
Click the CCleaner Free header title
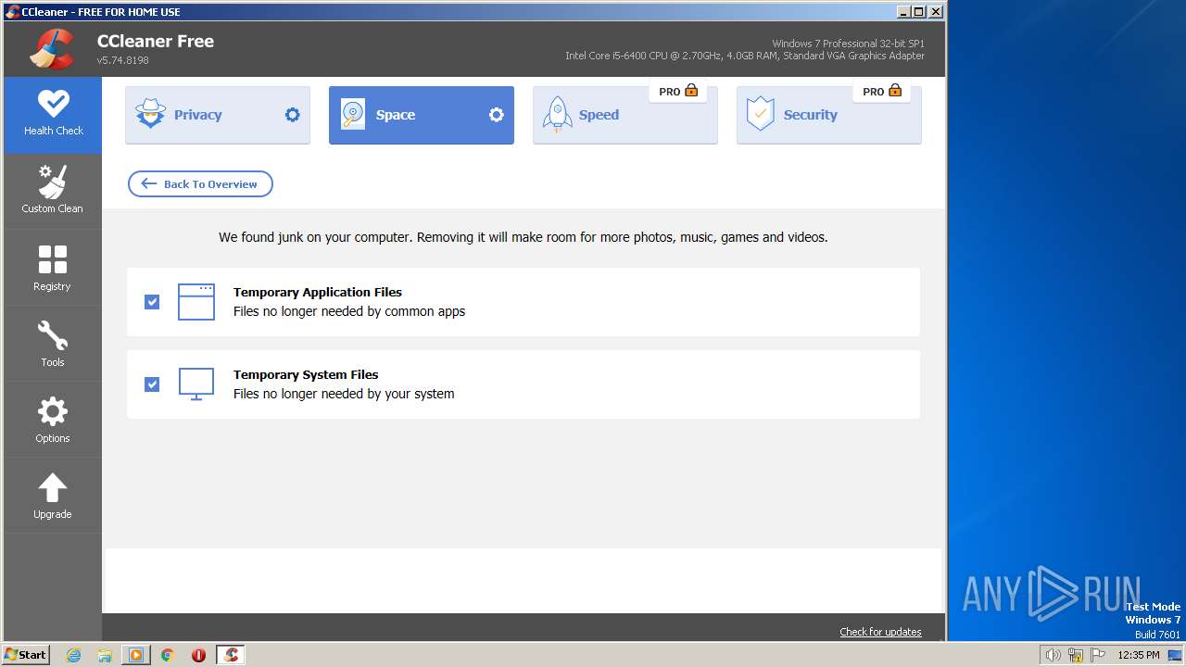pos(156,41)
